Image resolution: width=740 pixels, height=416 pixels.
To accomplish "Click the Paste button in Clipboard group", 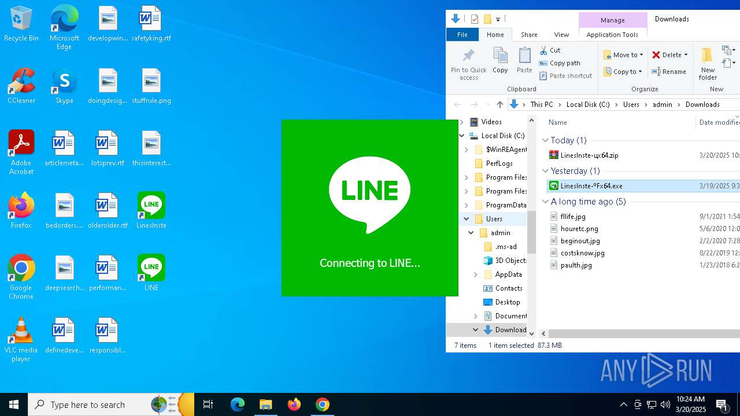I will point(524,60).
